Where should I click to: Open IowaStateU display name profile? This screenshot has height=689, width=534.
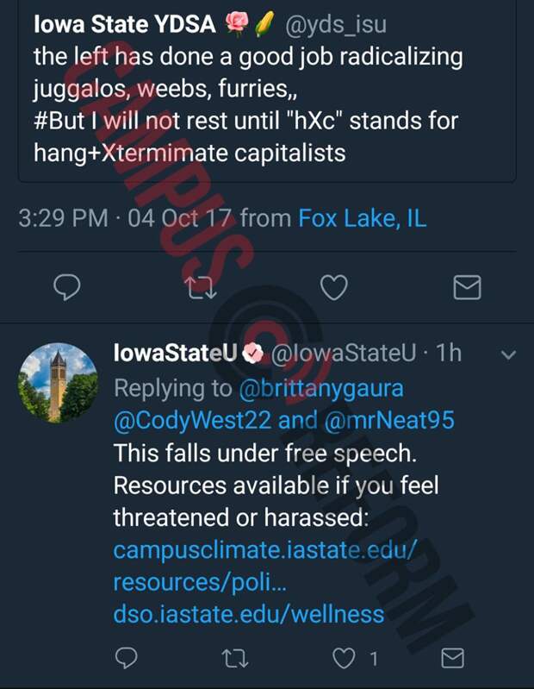tap(175, 353)
